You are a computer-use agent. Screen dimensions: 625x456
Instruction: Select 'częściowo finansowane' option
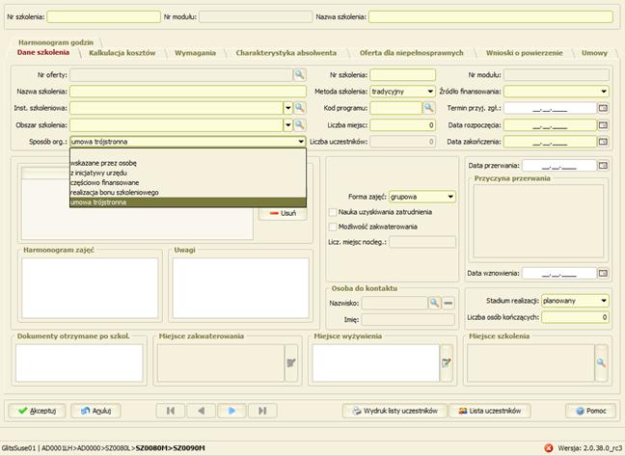click(x=188, y=182)
